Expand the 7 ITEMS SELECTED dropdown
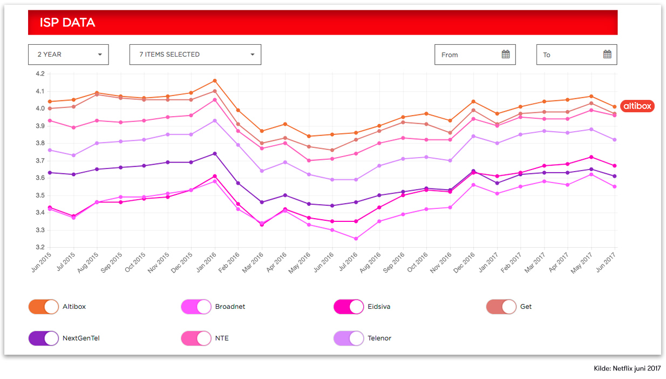The width and height of the screenshot is (666, 379). click(195, 55)
